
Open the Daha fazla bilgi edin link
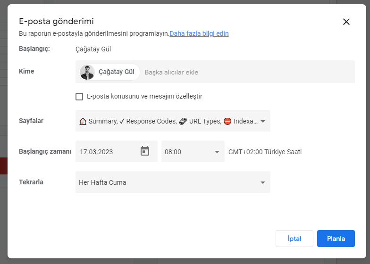tap(199, 33)
